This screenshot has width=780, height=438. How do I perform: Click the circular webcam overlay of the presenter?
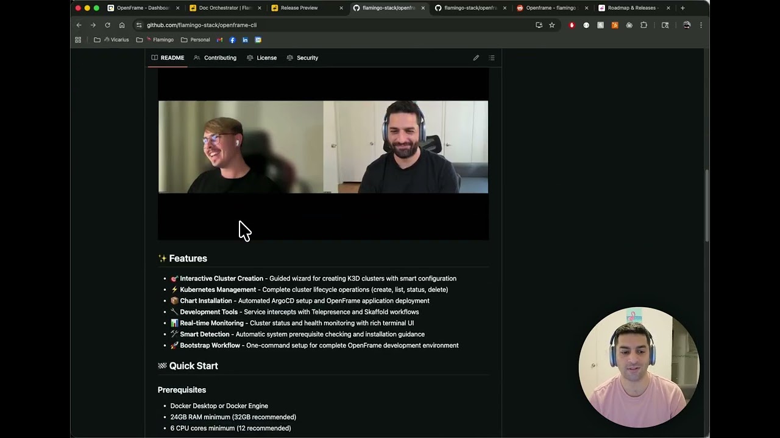pos(639,367)
